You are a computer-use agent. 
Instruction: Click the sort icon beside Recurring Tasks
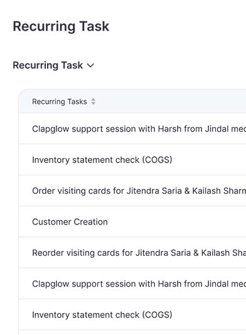tap(93, 102)
